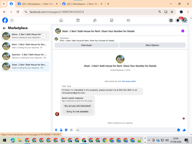Send a thumbs-up like

pos(184,130)
